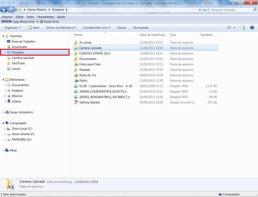Open recent locations dropdown beside Forward arrow
Screen dimensions: 258x197
point(16,10)
